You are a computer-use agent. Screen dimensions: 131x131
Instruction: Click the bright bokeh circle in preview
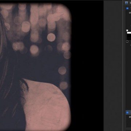(x=51, y=37)
